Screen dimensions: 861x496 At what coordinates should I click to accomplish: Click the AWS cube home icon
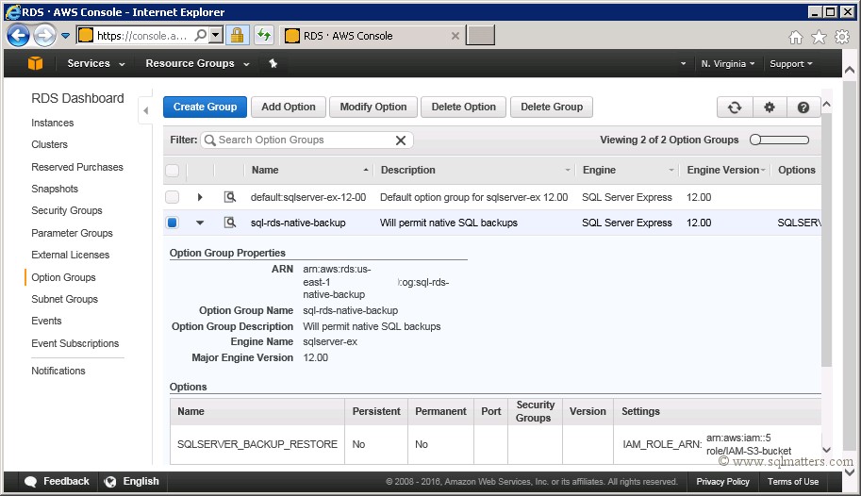tap(35, 63)
